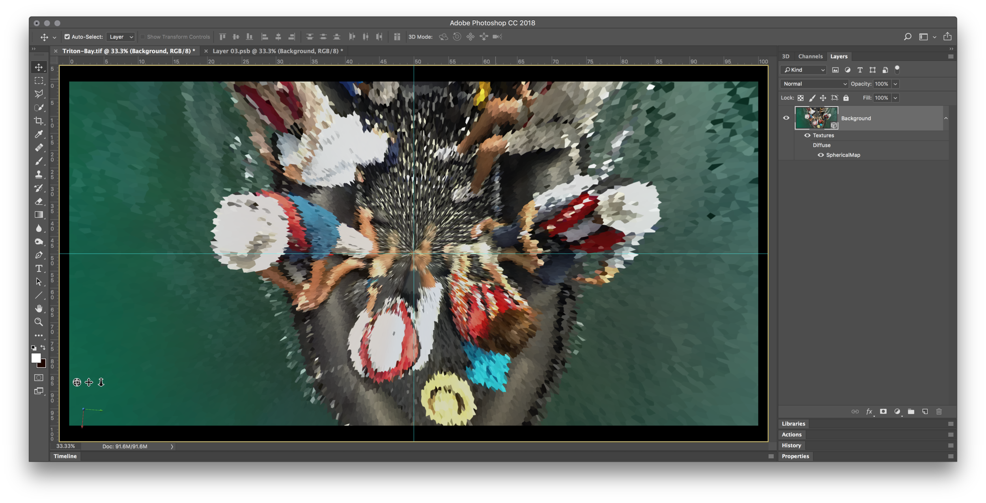
Task: Open the Fill slider dropdown arrow
Action: pyautogui.click(x=895, y=98)
